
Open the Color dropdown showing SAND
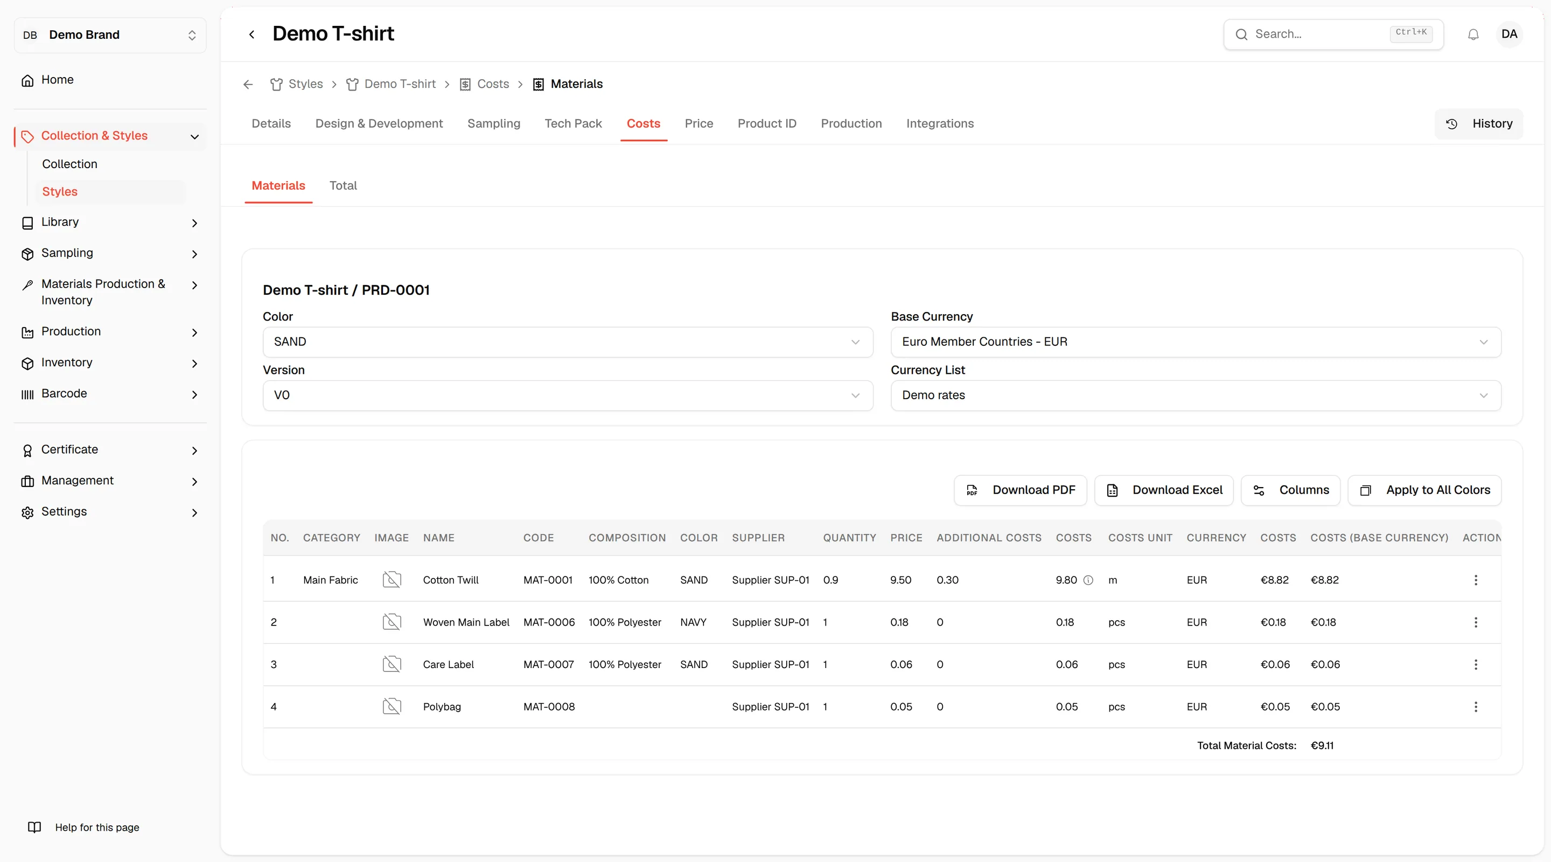pos(568,342)
